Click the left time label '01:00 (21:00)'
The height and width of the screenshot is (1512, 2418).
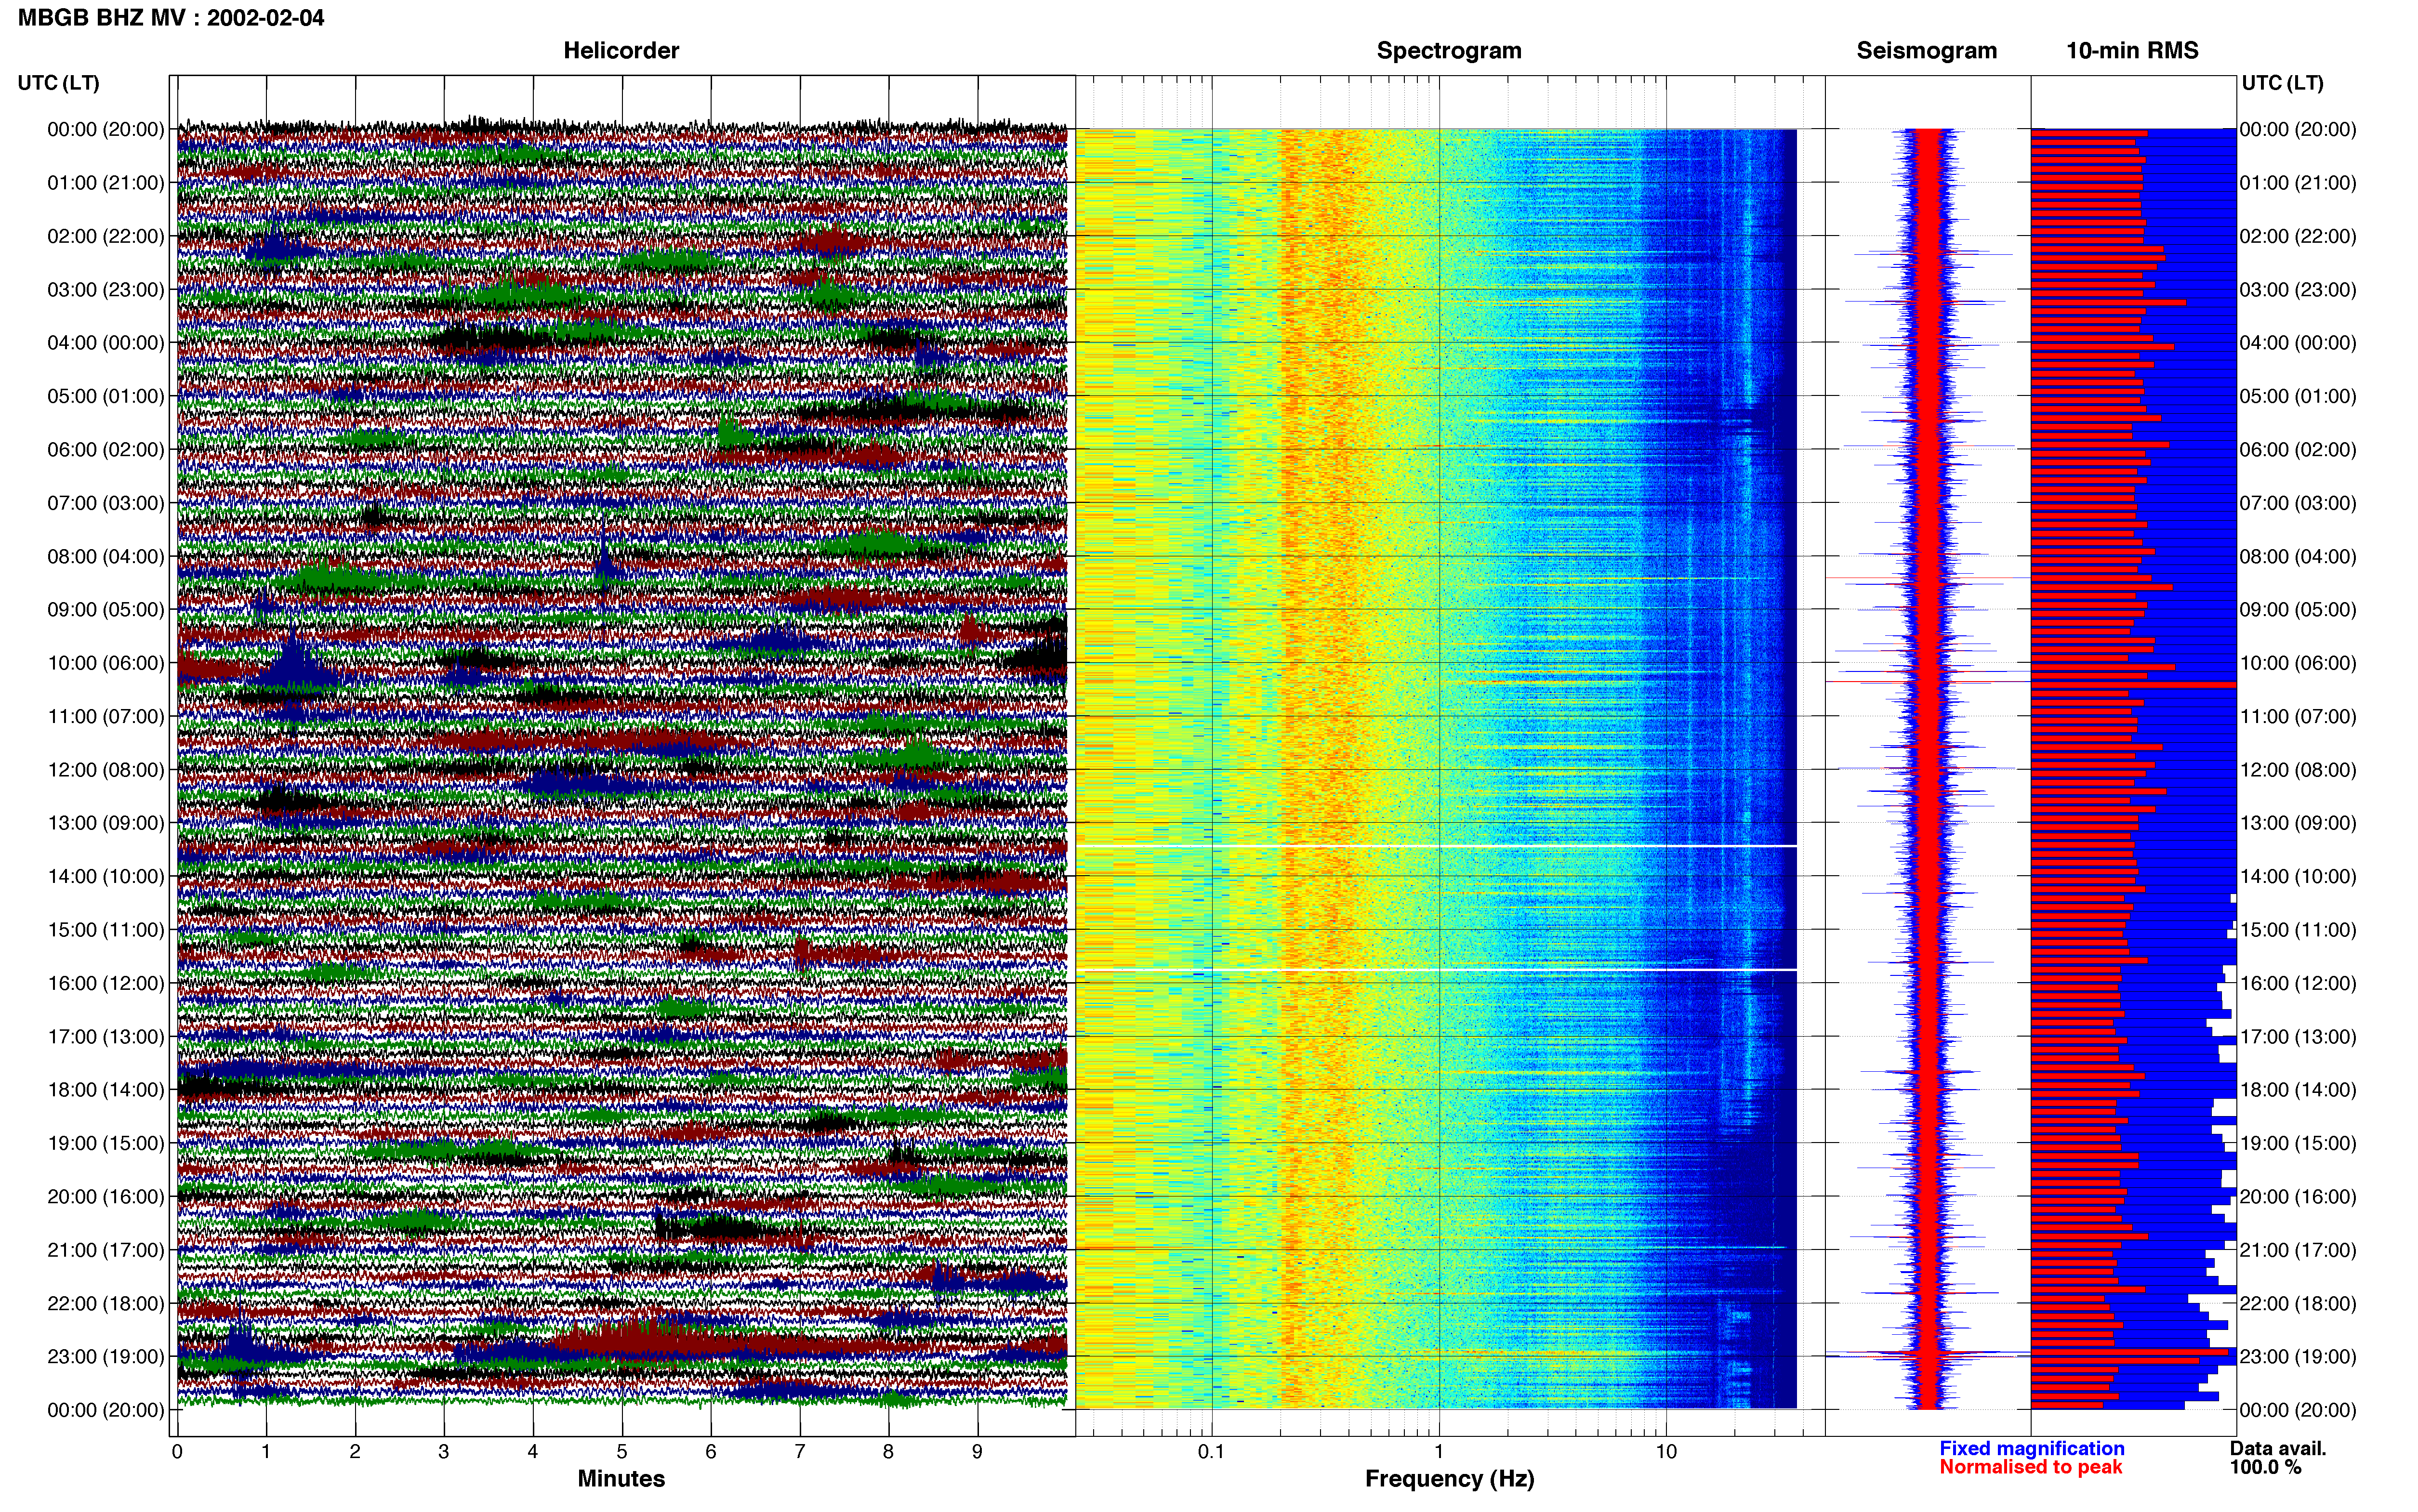[106, 182]
